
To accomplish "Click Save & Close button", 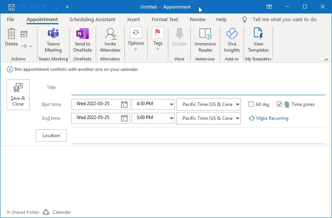I will tap(18, 95).
